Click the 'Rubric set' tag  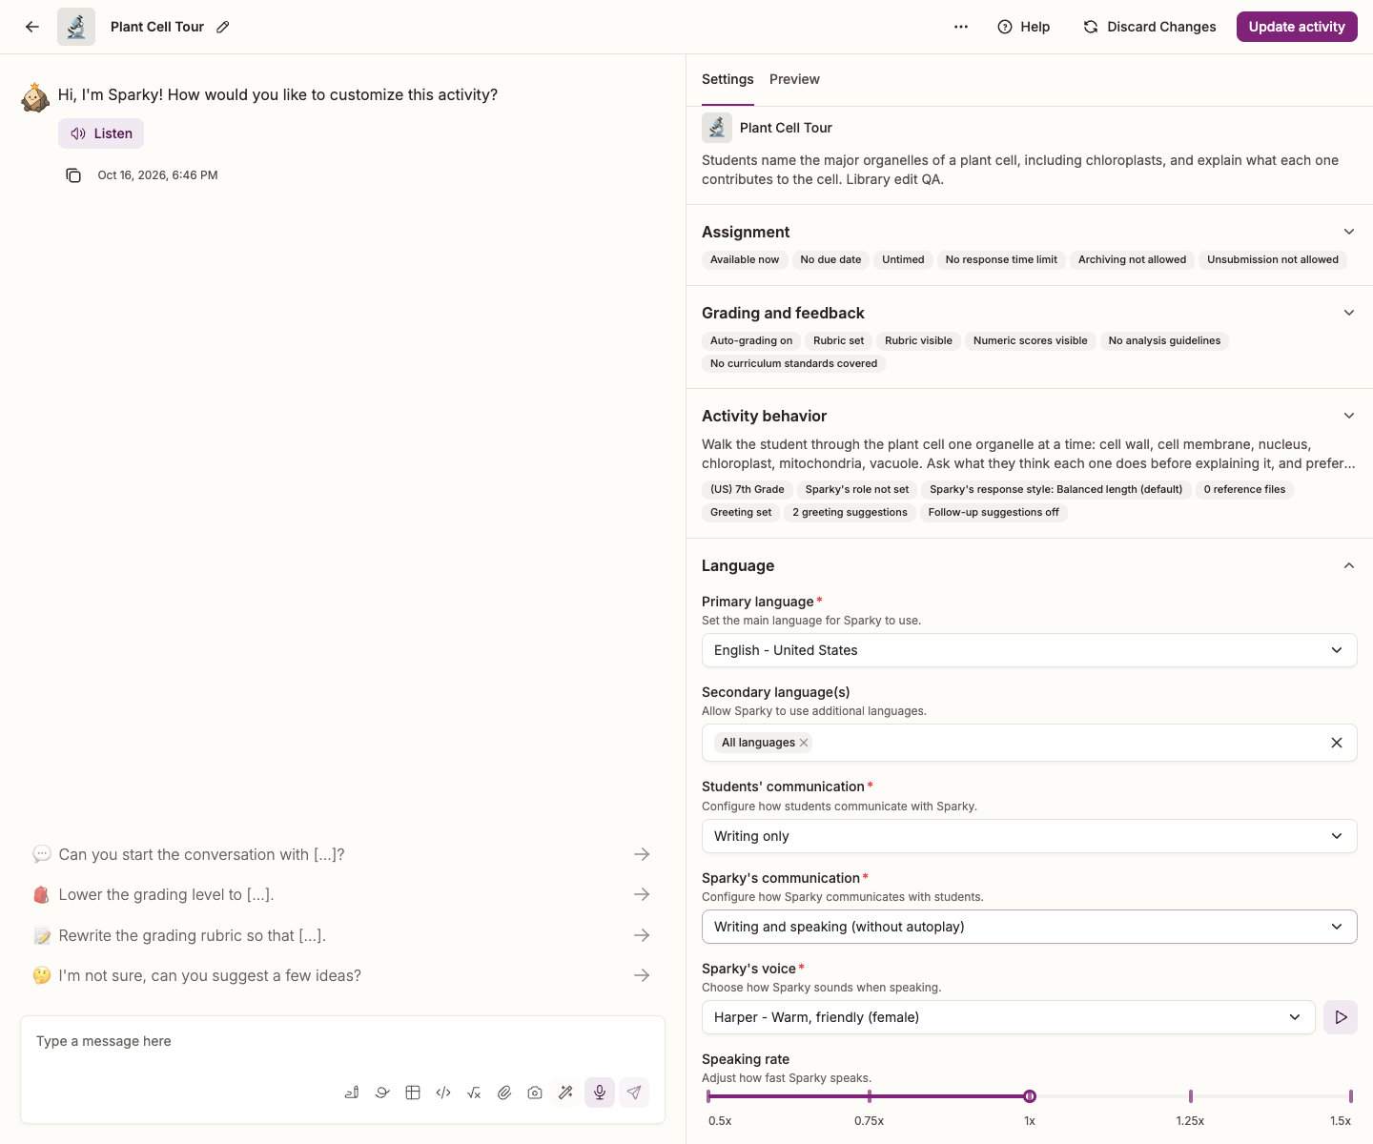(x=839, y=340)
